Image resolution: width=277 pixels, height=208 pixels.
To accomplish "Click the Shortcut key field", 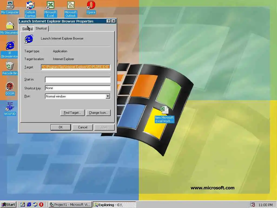I will pos(78,88).
